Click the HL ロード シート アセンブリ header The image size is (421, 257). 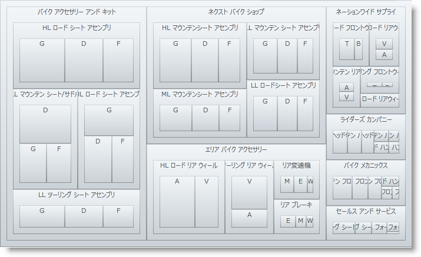77,28
